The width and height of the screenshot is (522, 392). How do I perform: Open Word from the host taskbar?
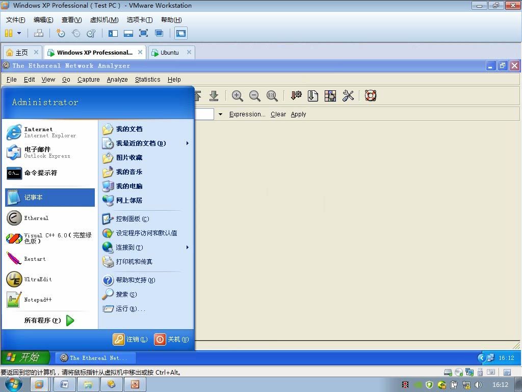65,385
